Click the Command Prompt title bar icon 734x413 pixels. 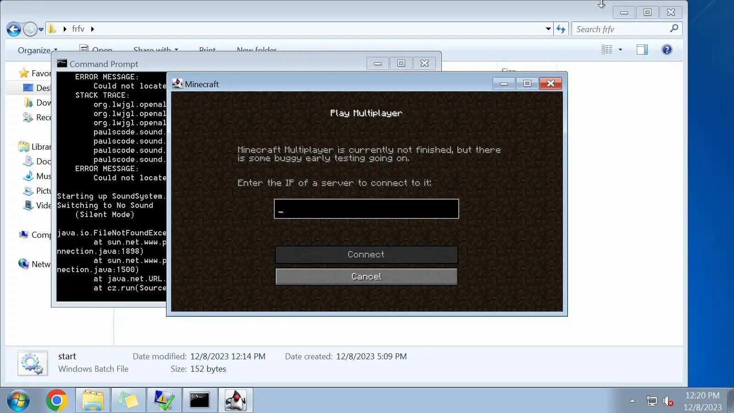[x=62, y=63]
